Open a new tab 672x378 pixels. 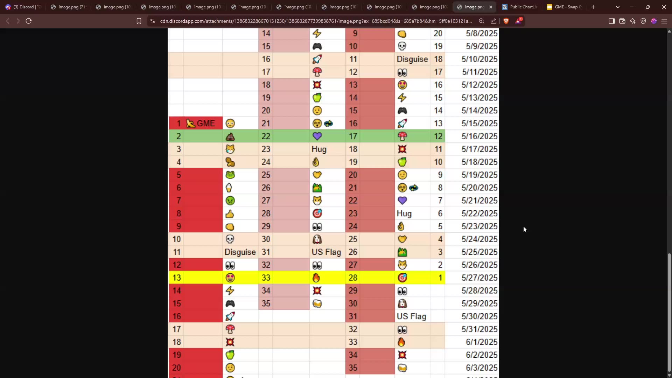593,7
